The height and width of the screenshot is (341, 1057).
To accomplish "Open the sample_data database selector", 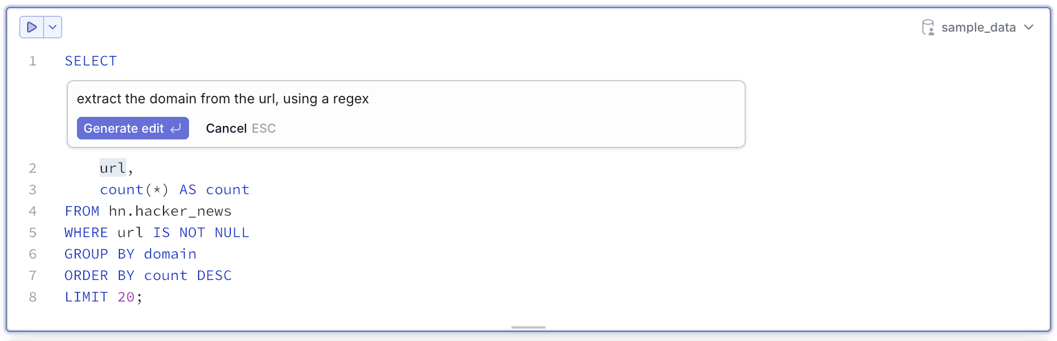I will (x=978, y=27).
